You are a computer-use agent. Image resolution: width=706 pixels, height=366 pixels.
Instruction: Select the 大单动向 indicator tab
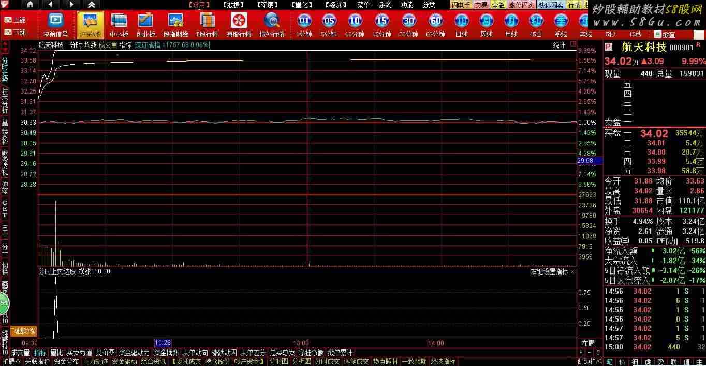click(195, 353)
